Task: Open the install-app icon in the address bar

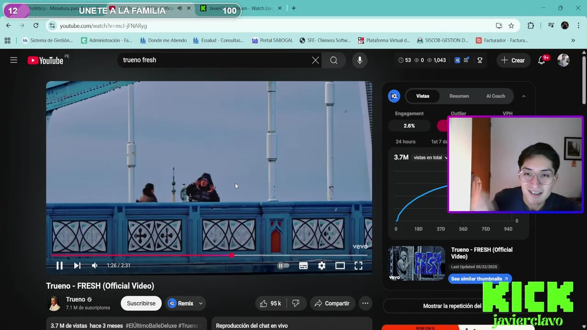Action: point(499,26)
